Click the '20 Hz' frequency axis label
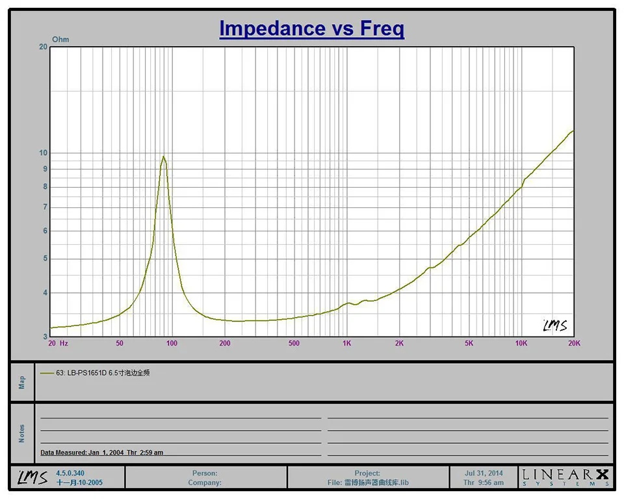The width and height of the screenshot is (624, 499). 58,343
